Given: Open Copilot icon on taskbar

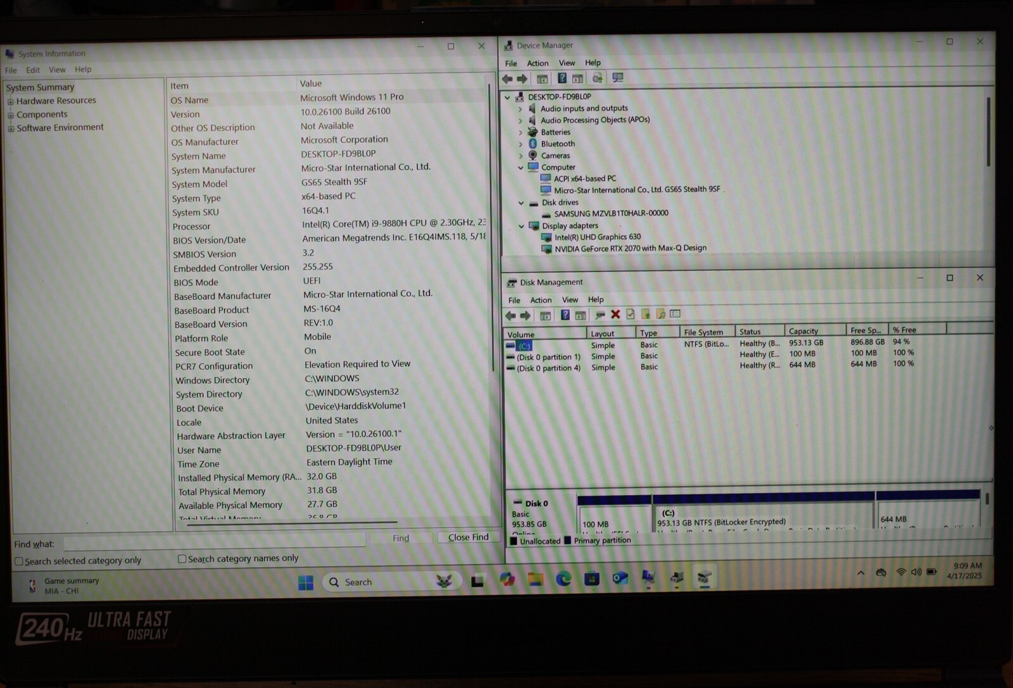Looking at the screenshot, I should click(x=507, y=580).
